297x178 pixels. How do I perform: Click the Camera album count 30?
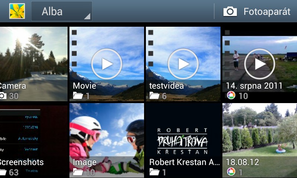click(x=14, y=96)
